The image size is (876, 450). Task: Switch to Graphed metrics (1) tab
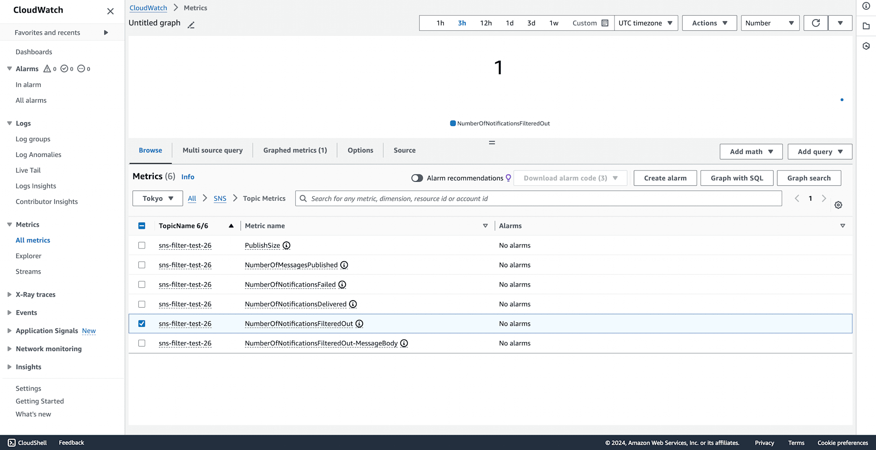295,150
